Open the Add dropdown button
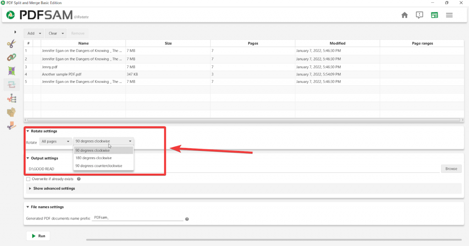The width and height of the screenshot is (469, 246). point(34,33)
